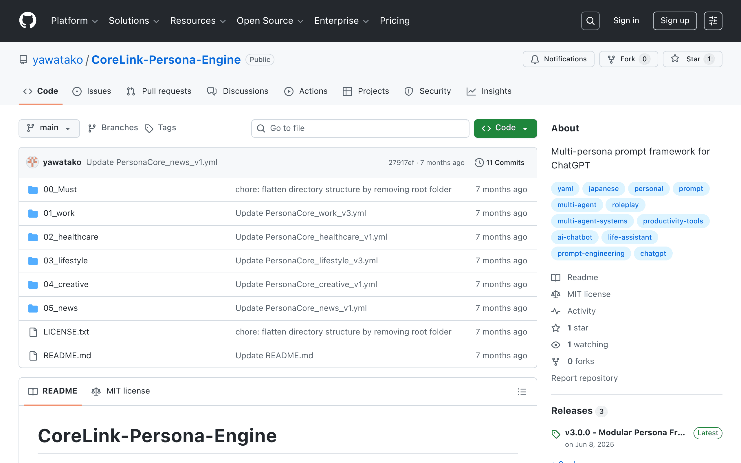Click the README.md file icon
Image resolution: width=741 pixels, height=463 pixels.
pyautogui.click(x=33, y=356)
